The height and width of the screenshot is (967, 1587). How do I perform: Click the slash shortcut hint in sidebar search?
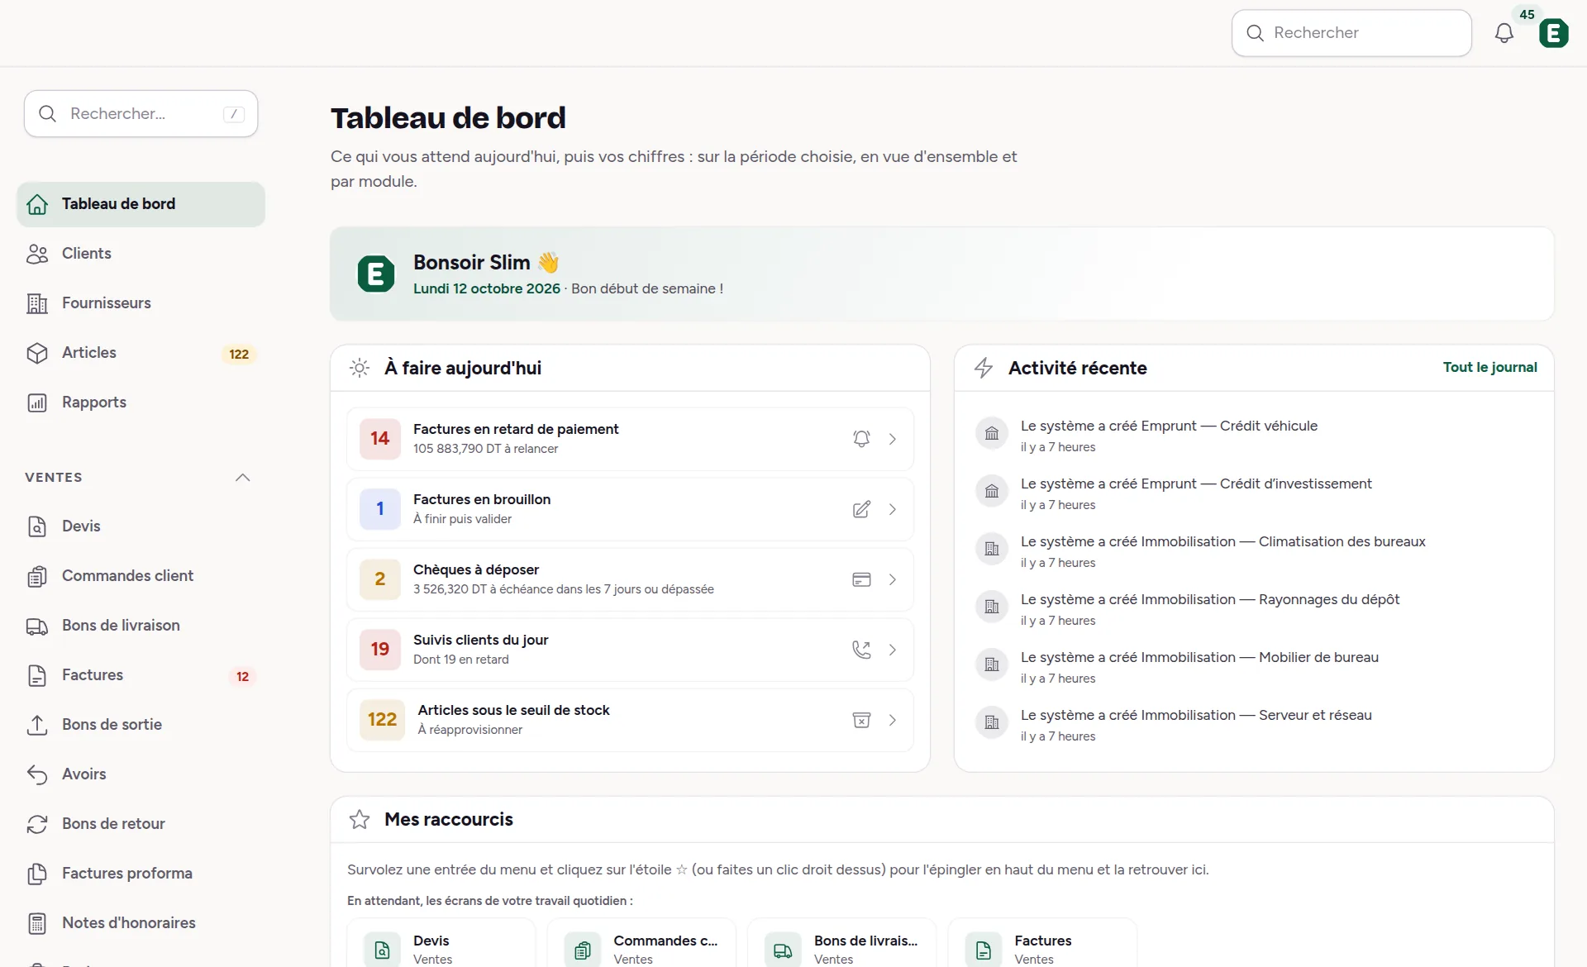pyautogui.click(x=234, y=114)
